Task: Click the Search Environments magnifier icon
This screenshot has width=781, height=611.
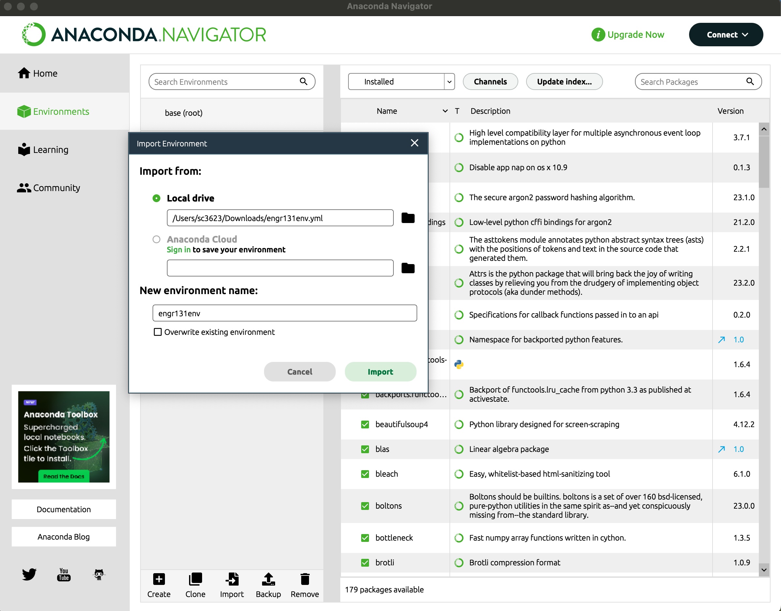Action: tap(303, 82)
